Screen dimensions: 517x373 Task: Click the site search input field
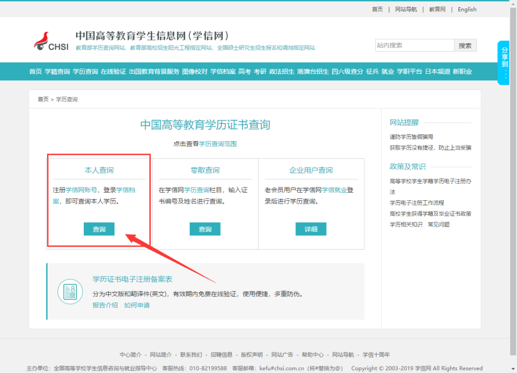[415, 45]
